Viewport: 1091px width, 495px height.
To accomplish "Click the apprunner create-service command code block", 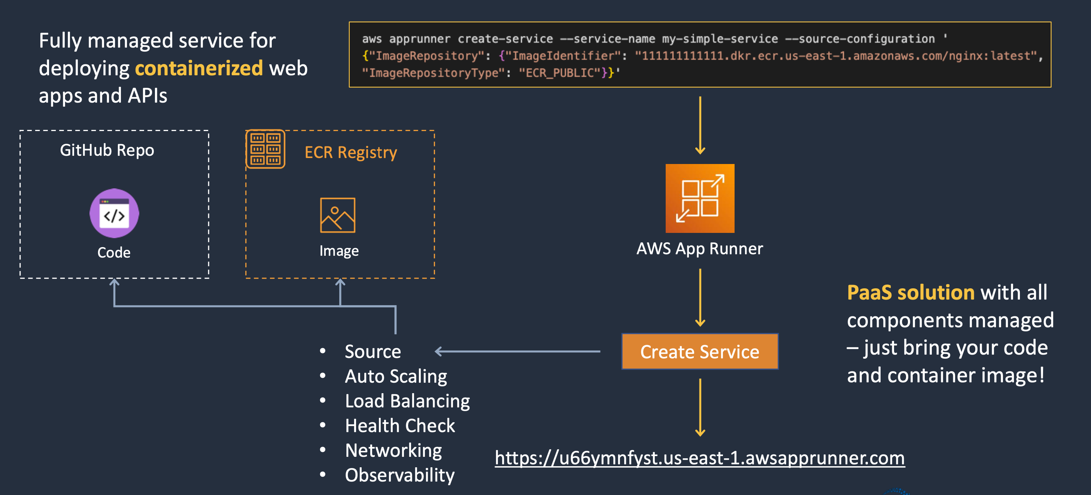I will tap(700, 55).
